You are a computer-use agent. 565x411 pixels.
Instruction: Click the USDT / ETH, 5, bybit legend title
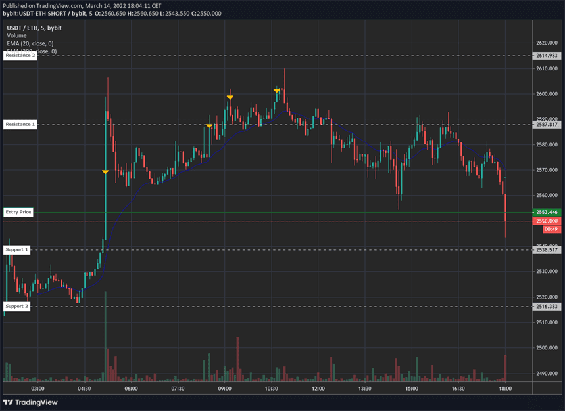click(x=34, y=28)
